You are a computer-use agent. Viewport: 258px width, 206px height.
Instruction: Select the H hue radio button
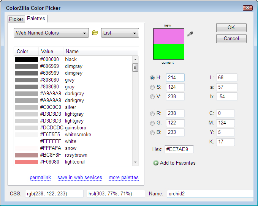(153, 78)
